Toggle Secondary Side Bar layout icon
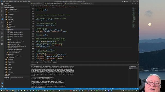The height and width of the screenshot is (92, 165). [x=126, y=1]
